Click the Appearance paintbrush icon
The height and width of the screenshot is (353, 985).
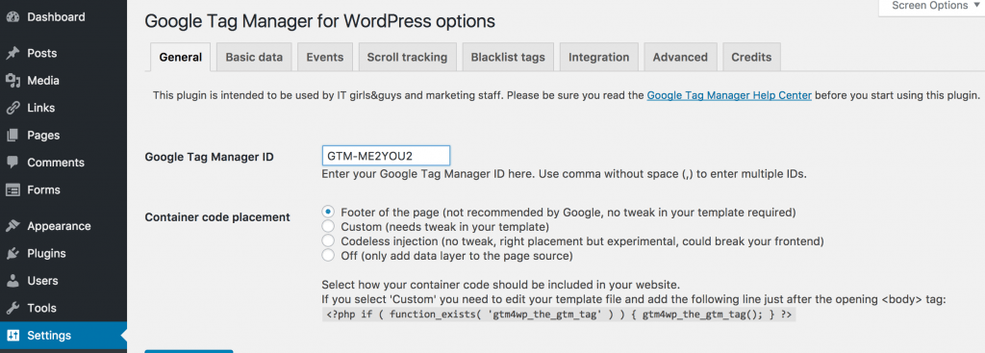click(x=12, y=226)
